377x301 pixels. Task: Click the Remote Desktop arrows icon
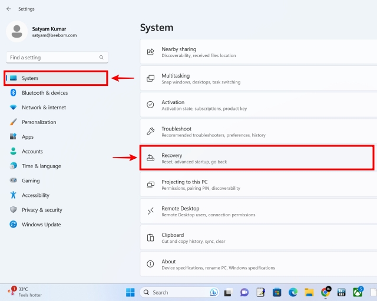[x=151, y=211]
